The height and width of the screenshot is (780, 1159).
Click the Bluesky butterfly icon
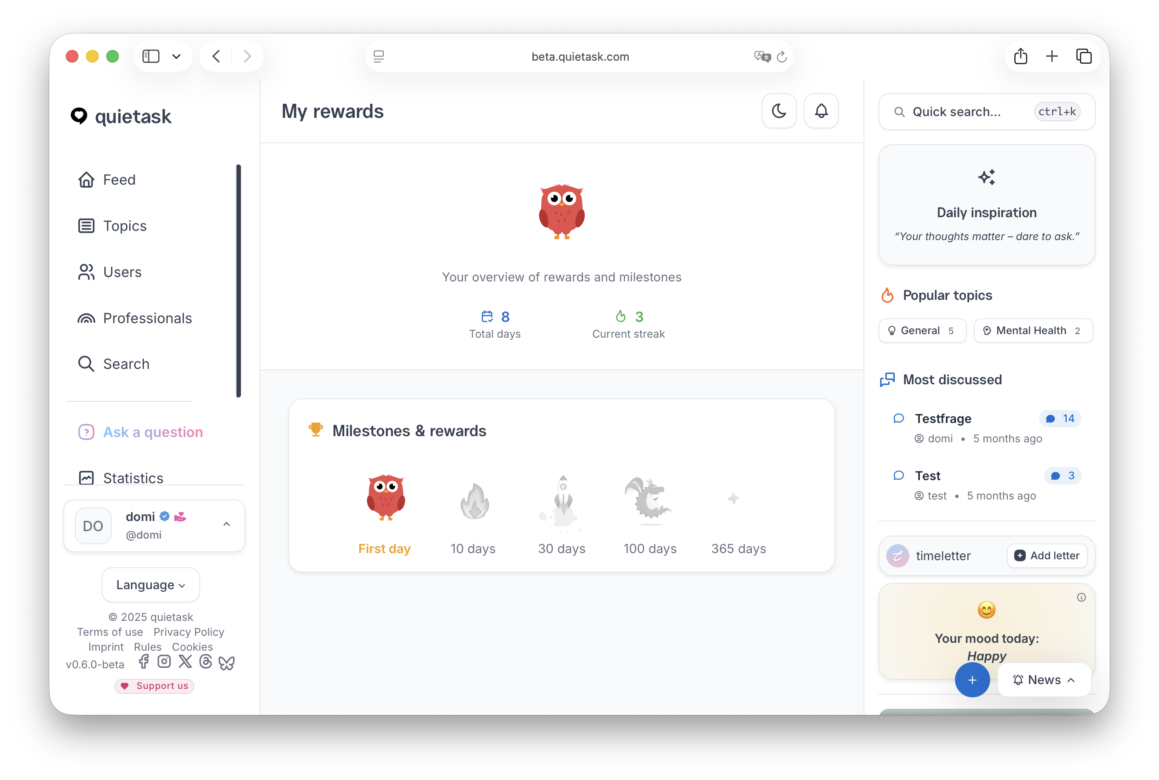(226, 663)
